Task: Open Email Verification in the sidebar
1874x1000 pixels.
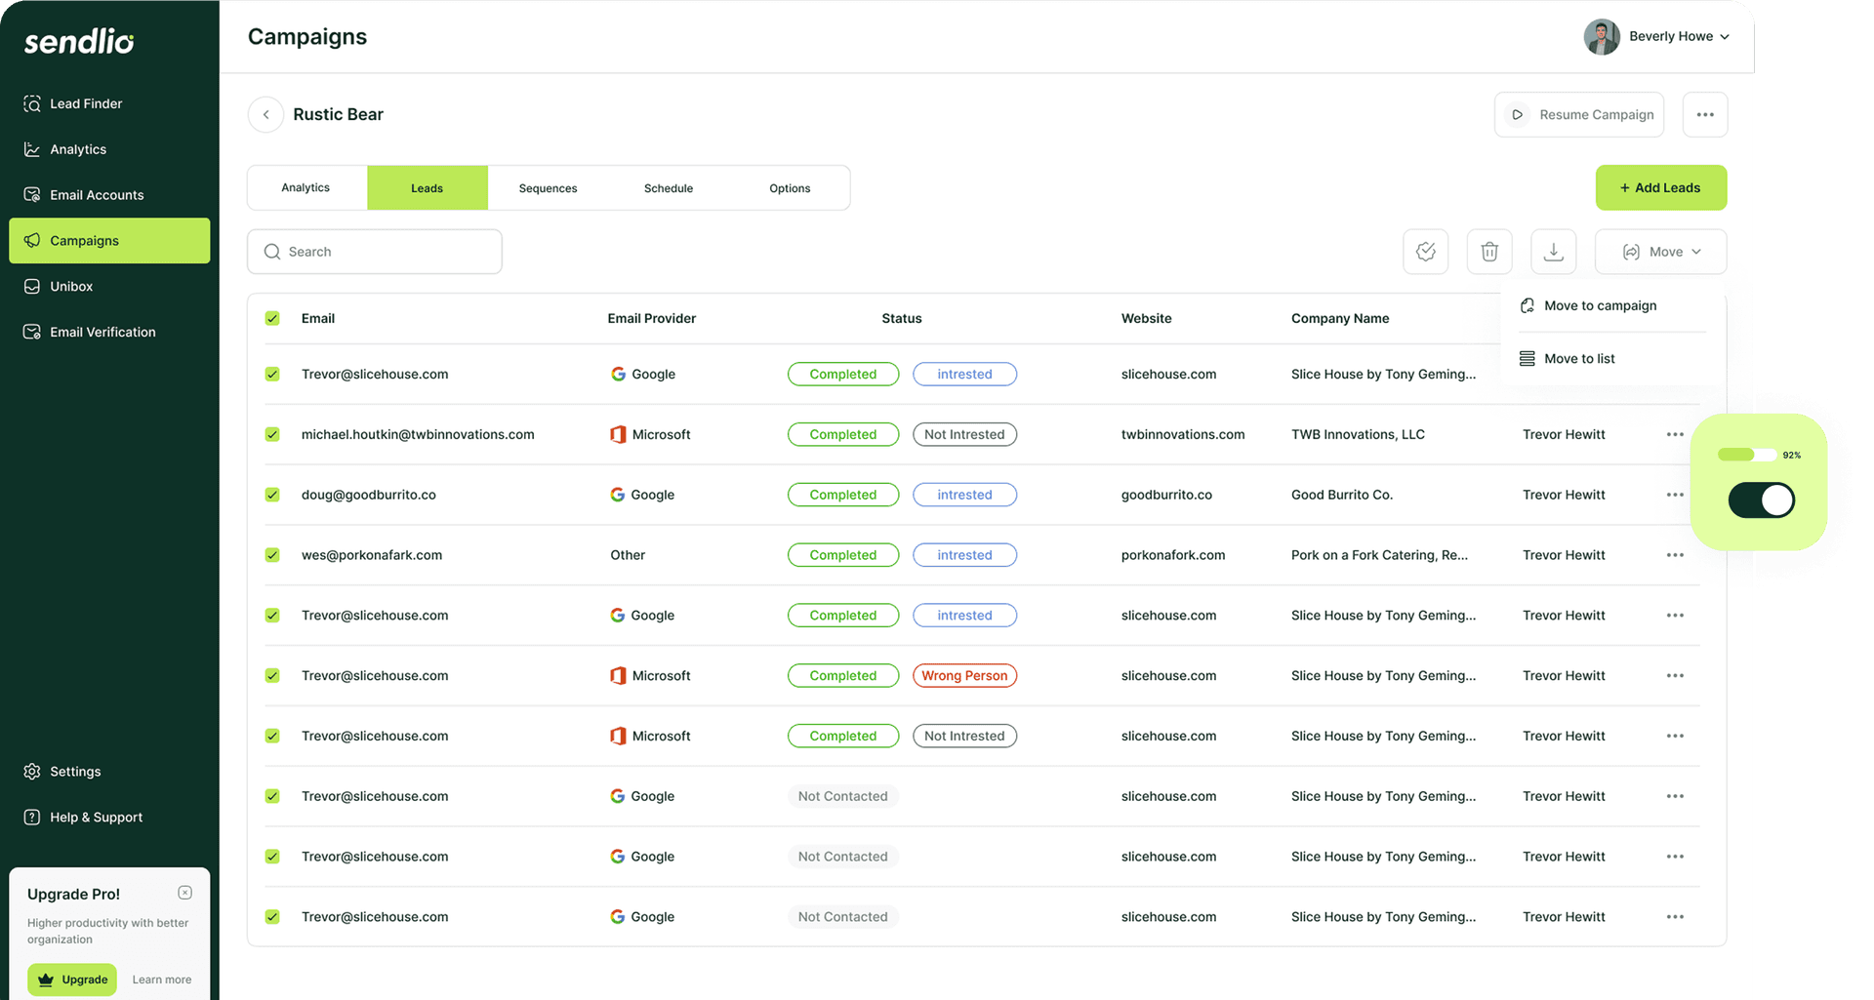Action: (102, 332)
